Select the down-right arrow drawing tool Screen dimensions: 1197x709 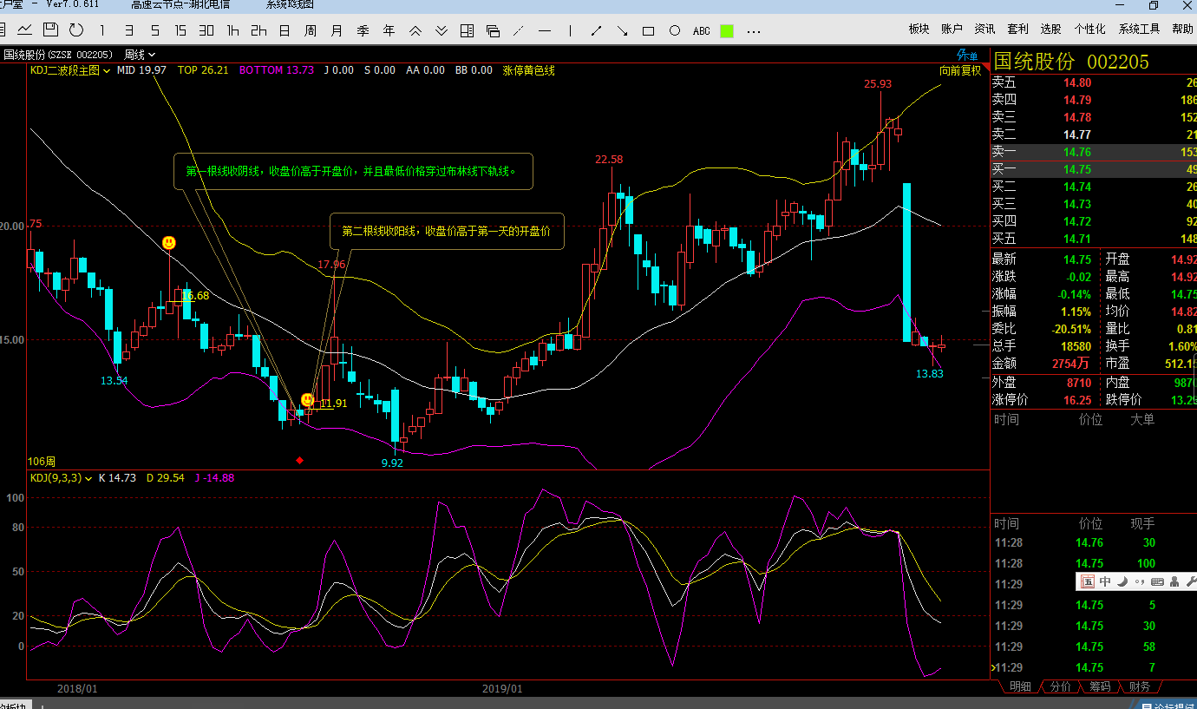pyautogui.click(x=622, y=31)
